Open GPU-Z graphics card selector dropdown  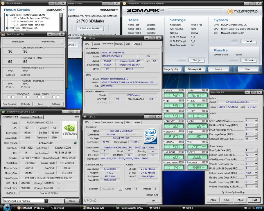tap(46, 201)
